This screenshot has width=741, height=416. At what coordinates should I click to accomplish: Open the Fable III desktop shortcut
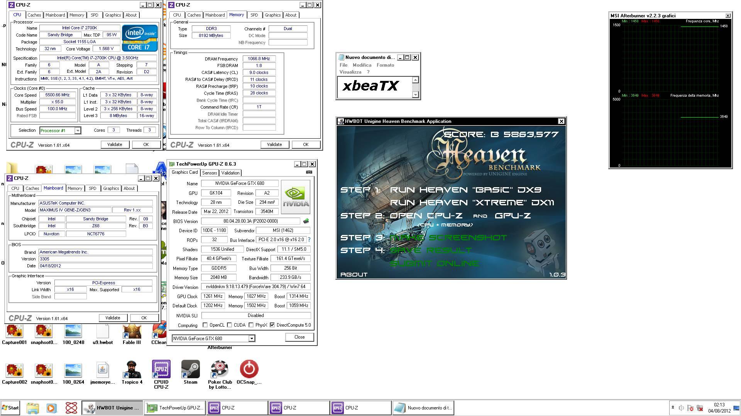(132, 334)
